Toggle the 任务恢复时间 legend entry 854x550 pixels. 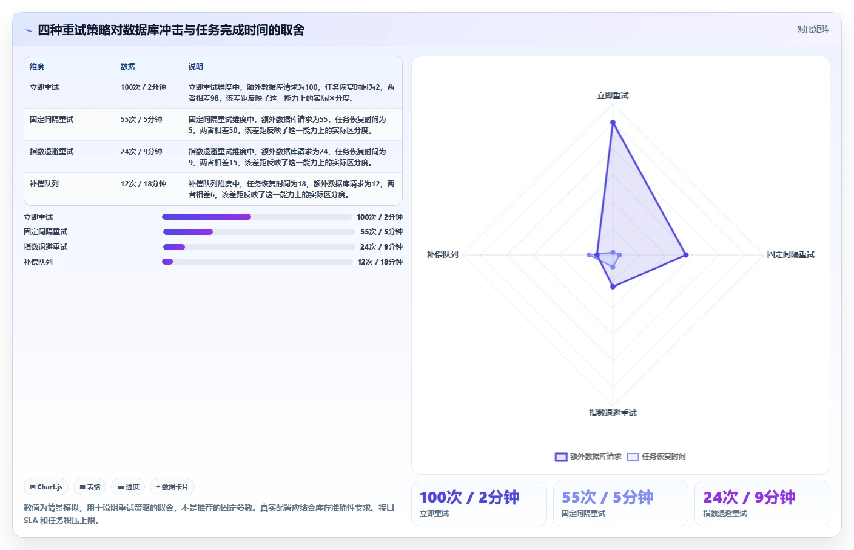coord(656,457)
